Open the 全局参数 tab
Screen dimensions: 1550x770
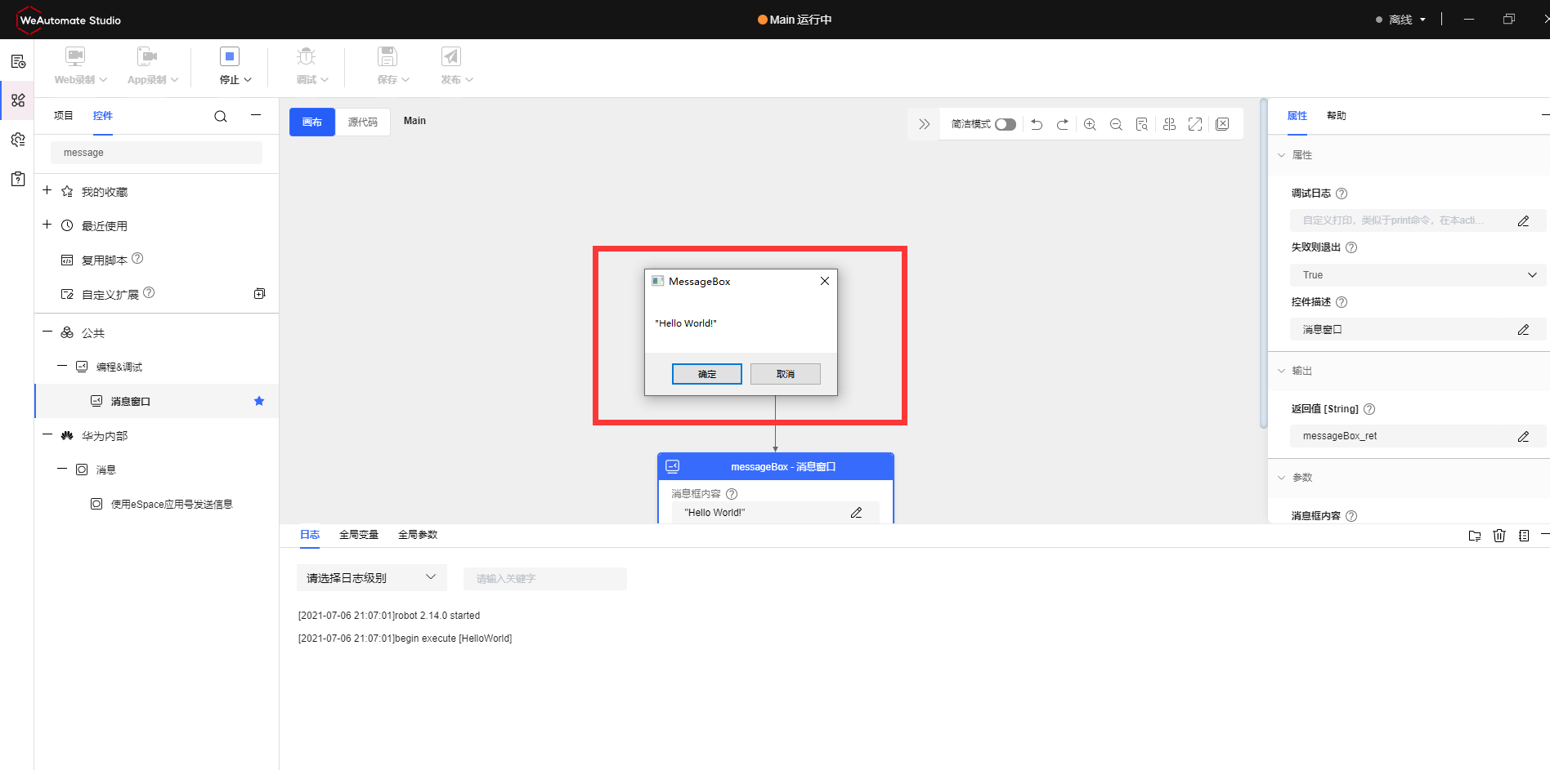click(418, 535)
